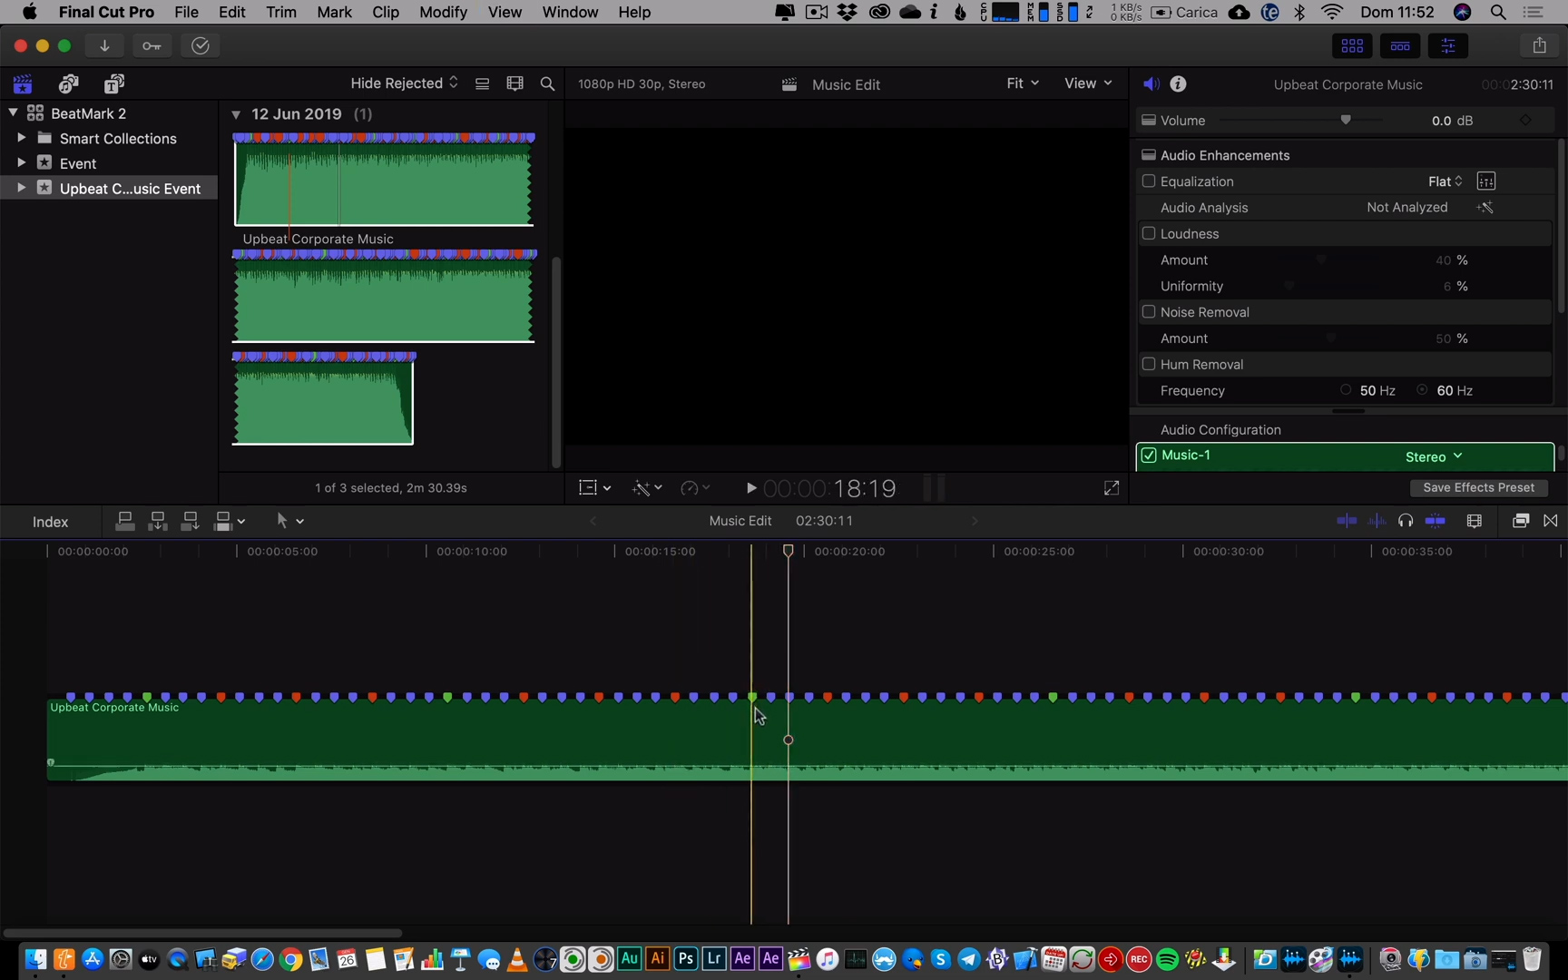
Task: Open the viewer View dropdown
Action: (1087, 83)
